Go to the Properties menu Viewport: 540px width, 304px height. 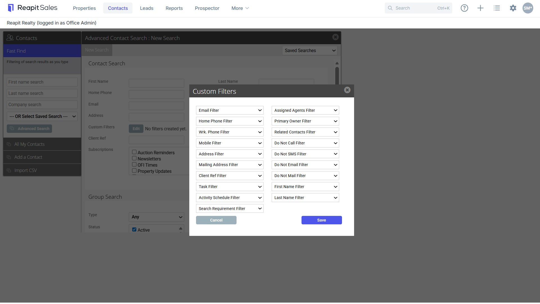point(84,8)
